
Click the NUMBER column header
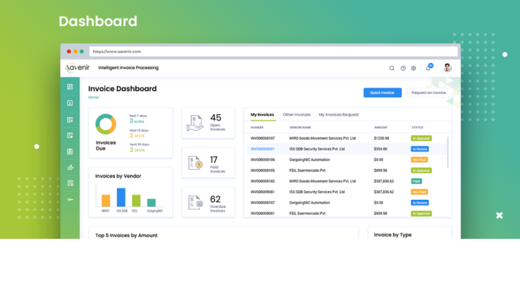coord(257,127)
